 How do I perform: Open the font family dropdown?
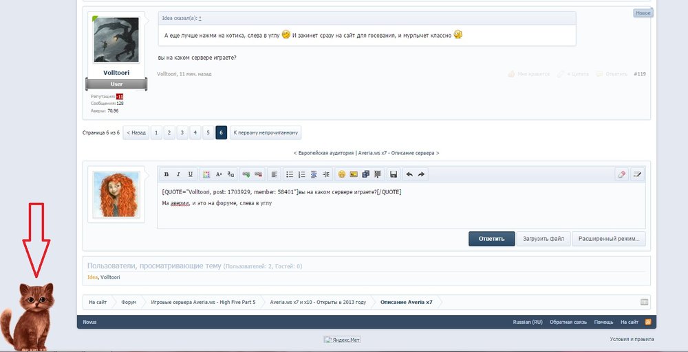231,174
